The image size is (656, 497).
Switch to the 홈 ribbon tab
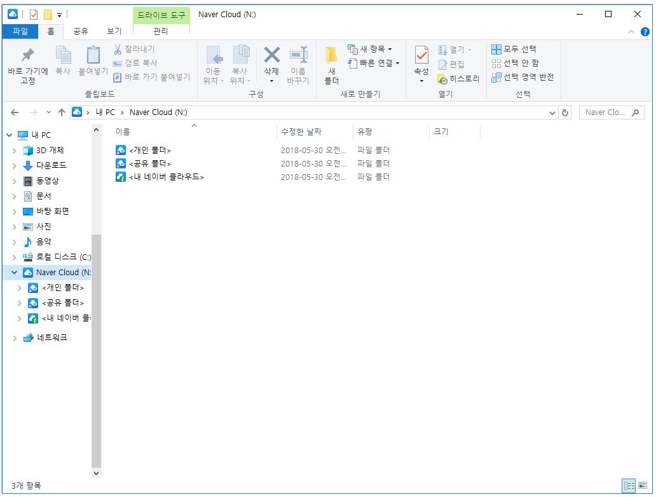51,31
